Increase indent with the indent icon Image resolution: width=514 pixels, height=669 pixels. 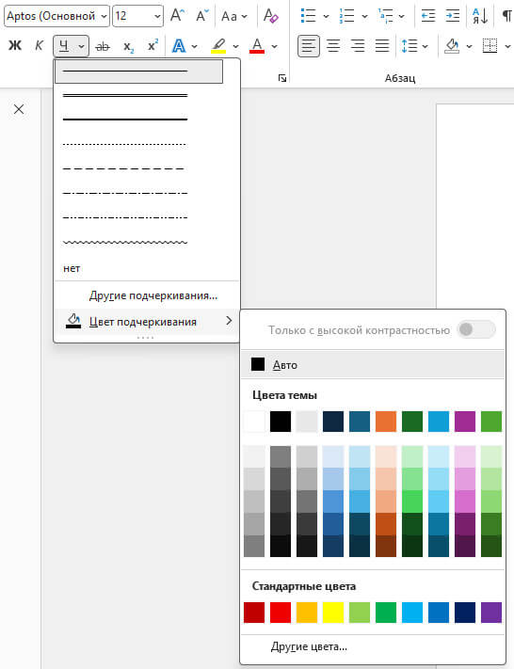[453, 16]
